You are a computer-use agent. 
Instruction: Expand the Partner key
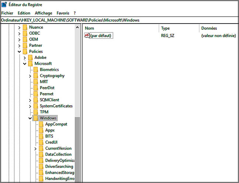tap(19, 46)
